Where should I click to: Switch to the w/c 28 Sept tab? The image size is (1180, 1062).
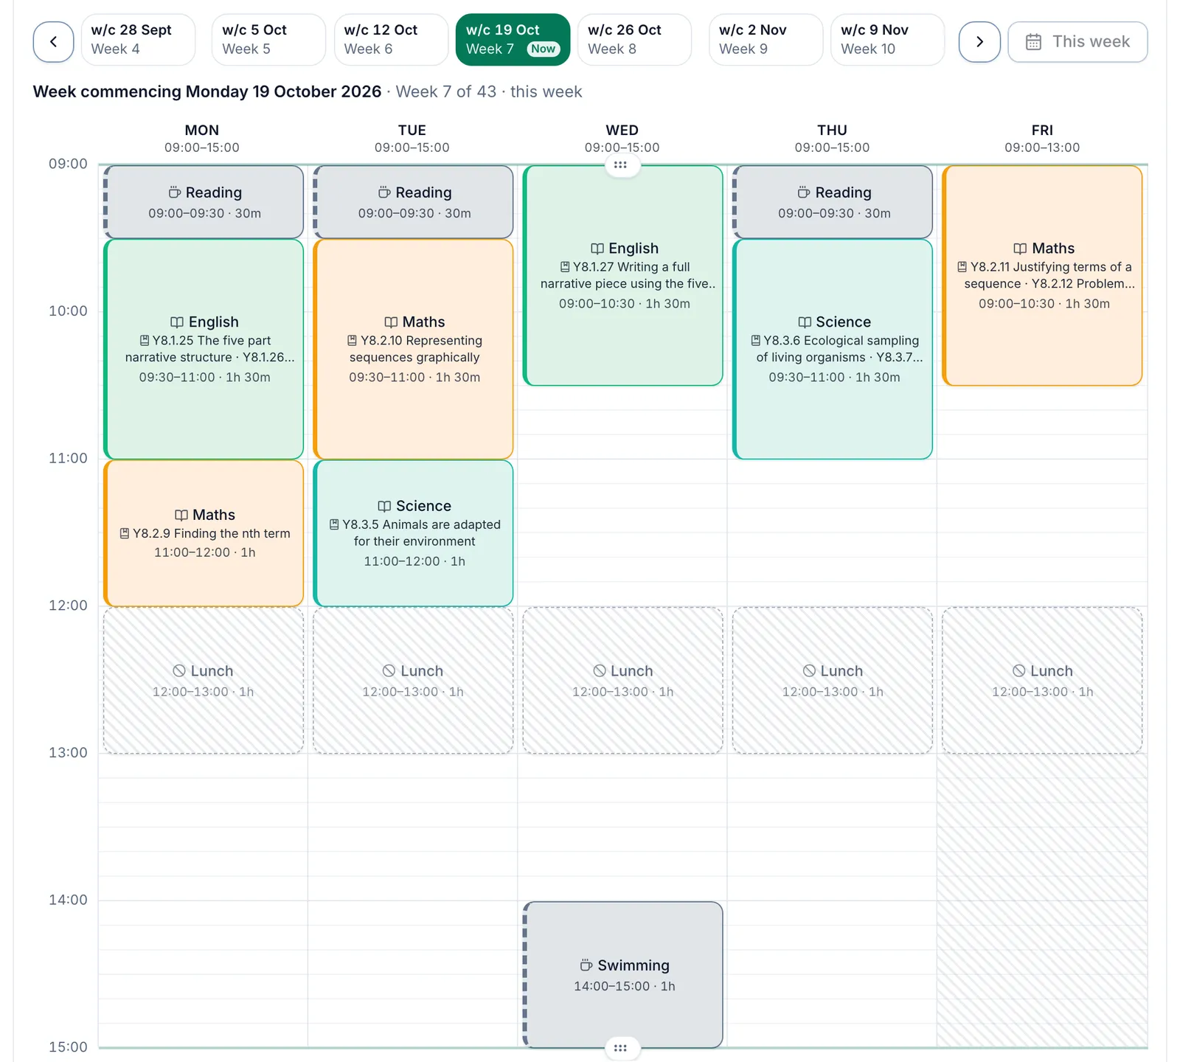click(138, 40)
